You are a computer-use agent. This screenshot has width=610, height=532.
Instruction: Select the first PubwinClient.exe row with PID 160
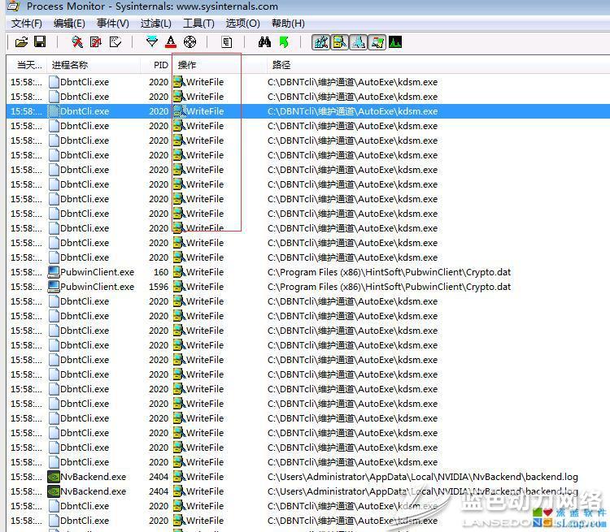pos(98,272)
